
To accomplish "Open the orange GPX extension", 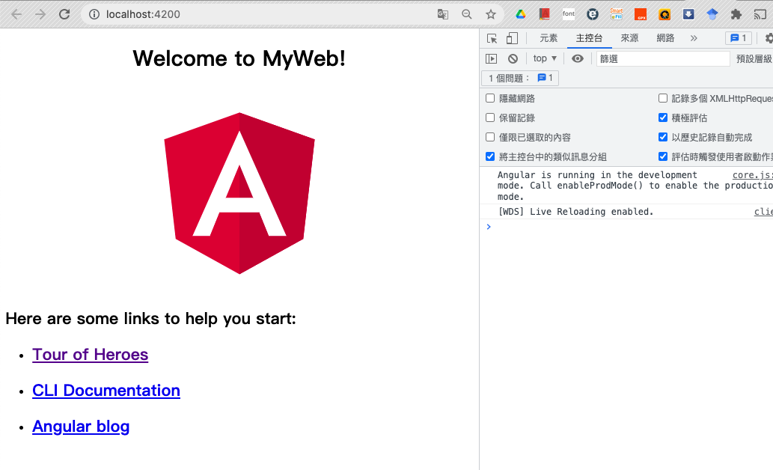I will (x=641, y=14).
